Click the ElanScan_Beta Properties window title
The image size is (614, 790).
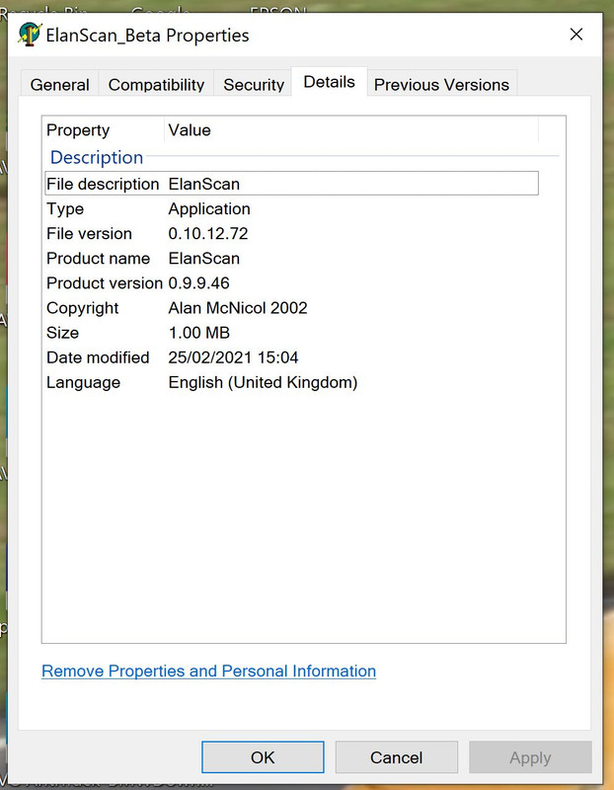tap(148, 36)
